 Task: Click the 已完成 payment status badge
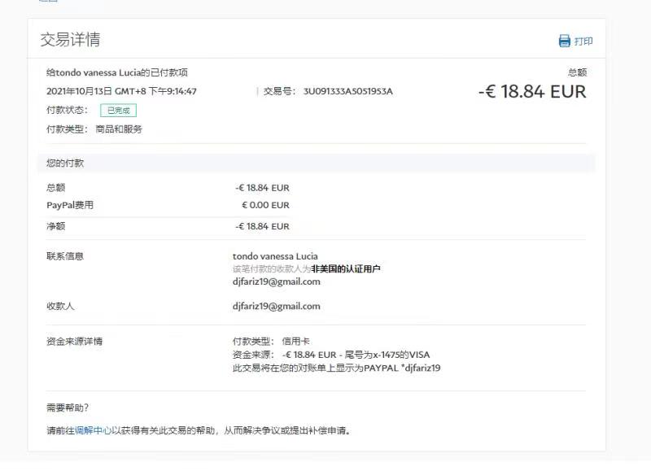click(x=118, y=110)
